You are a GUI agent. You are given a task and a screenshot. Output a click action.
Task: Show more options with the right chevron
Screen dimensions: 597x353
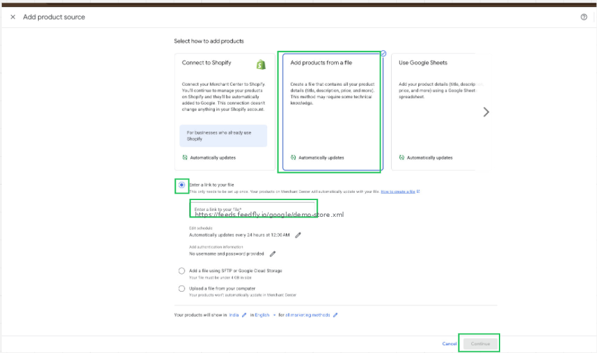point(486,112)
